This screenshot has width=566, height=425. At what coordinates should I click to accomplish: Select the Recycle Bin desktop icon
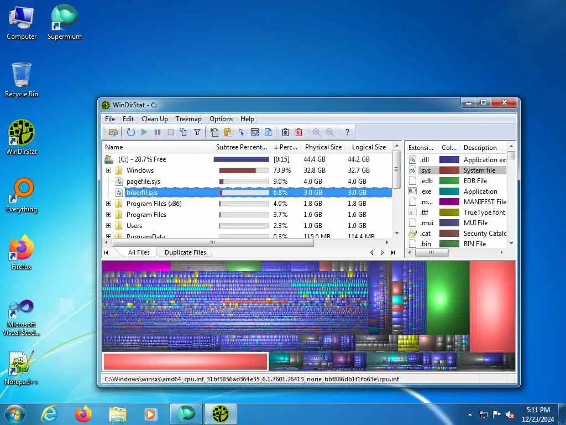click(22, 80)
